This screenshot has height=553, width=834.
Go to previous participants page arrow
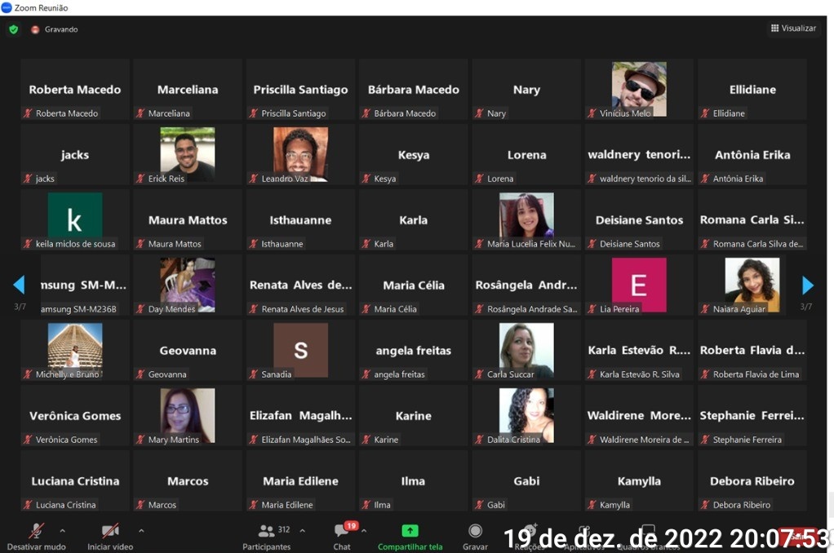(19, 285)
